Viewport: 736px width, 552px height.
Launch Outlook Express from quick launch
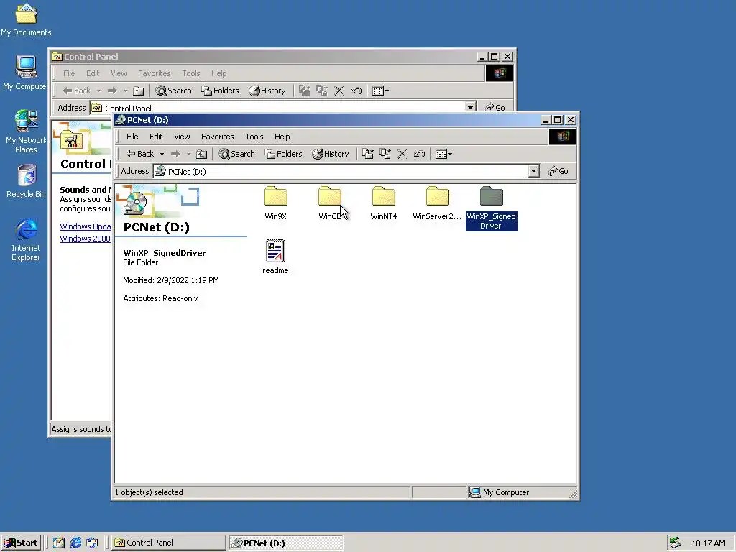pos(93,543)
